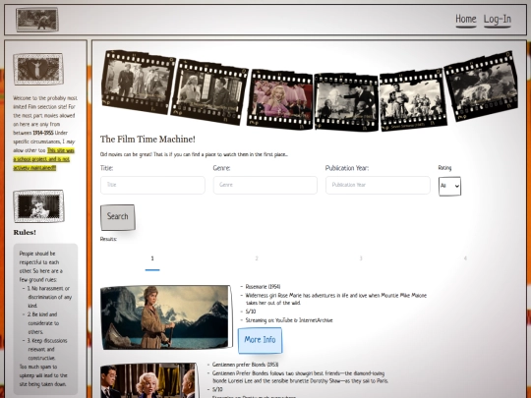Viewport: 531px width, 398px height.
Task: Click rule '3. Keep discussions relevant' text
Action: coord(47,349)
